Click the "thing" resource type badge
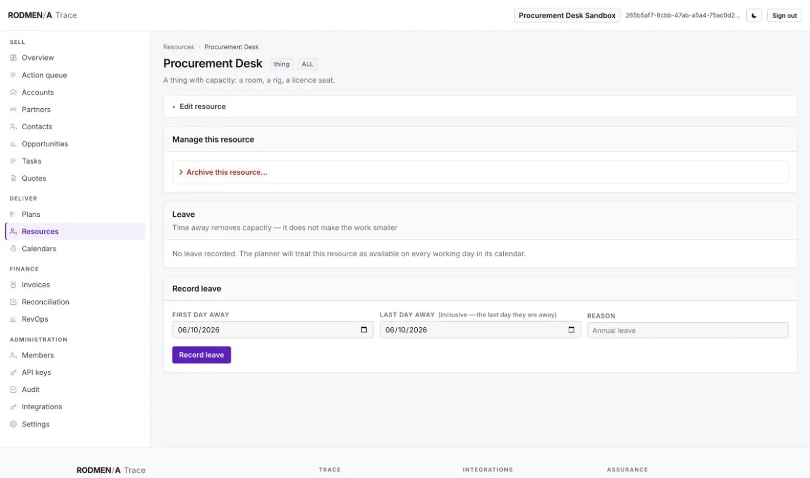 (x=281, y=64)
